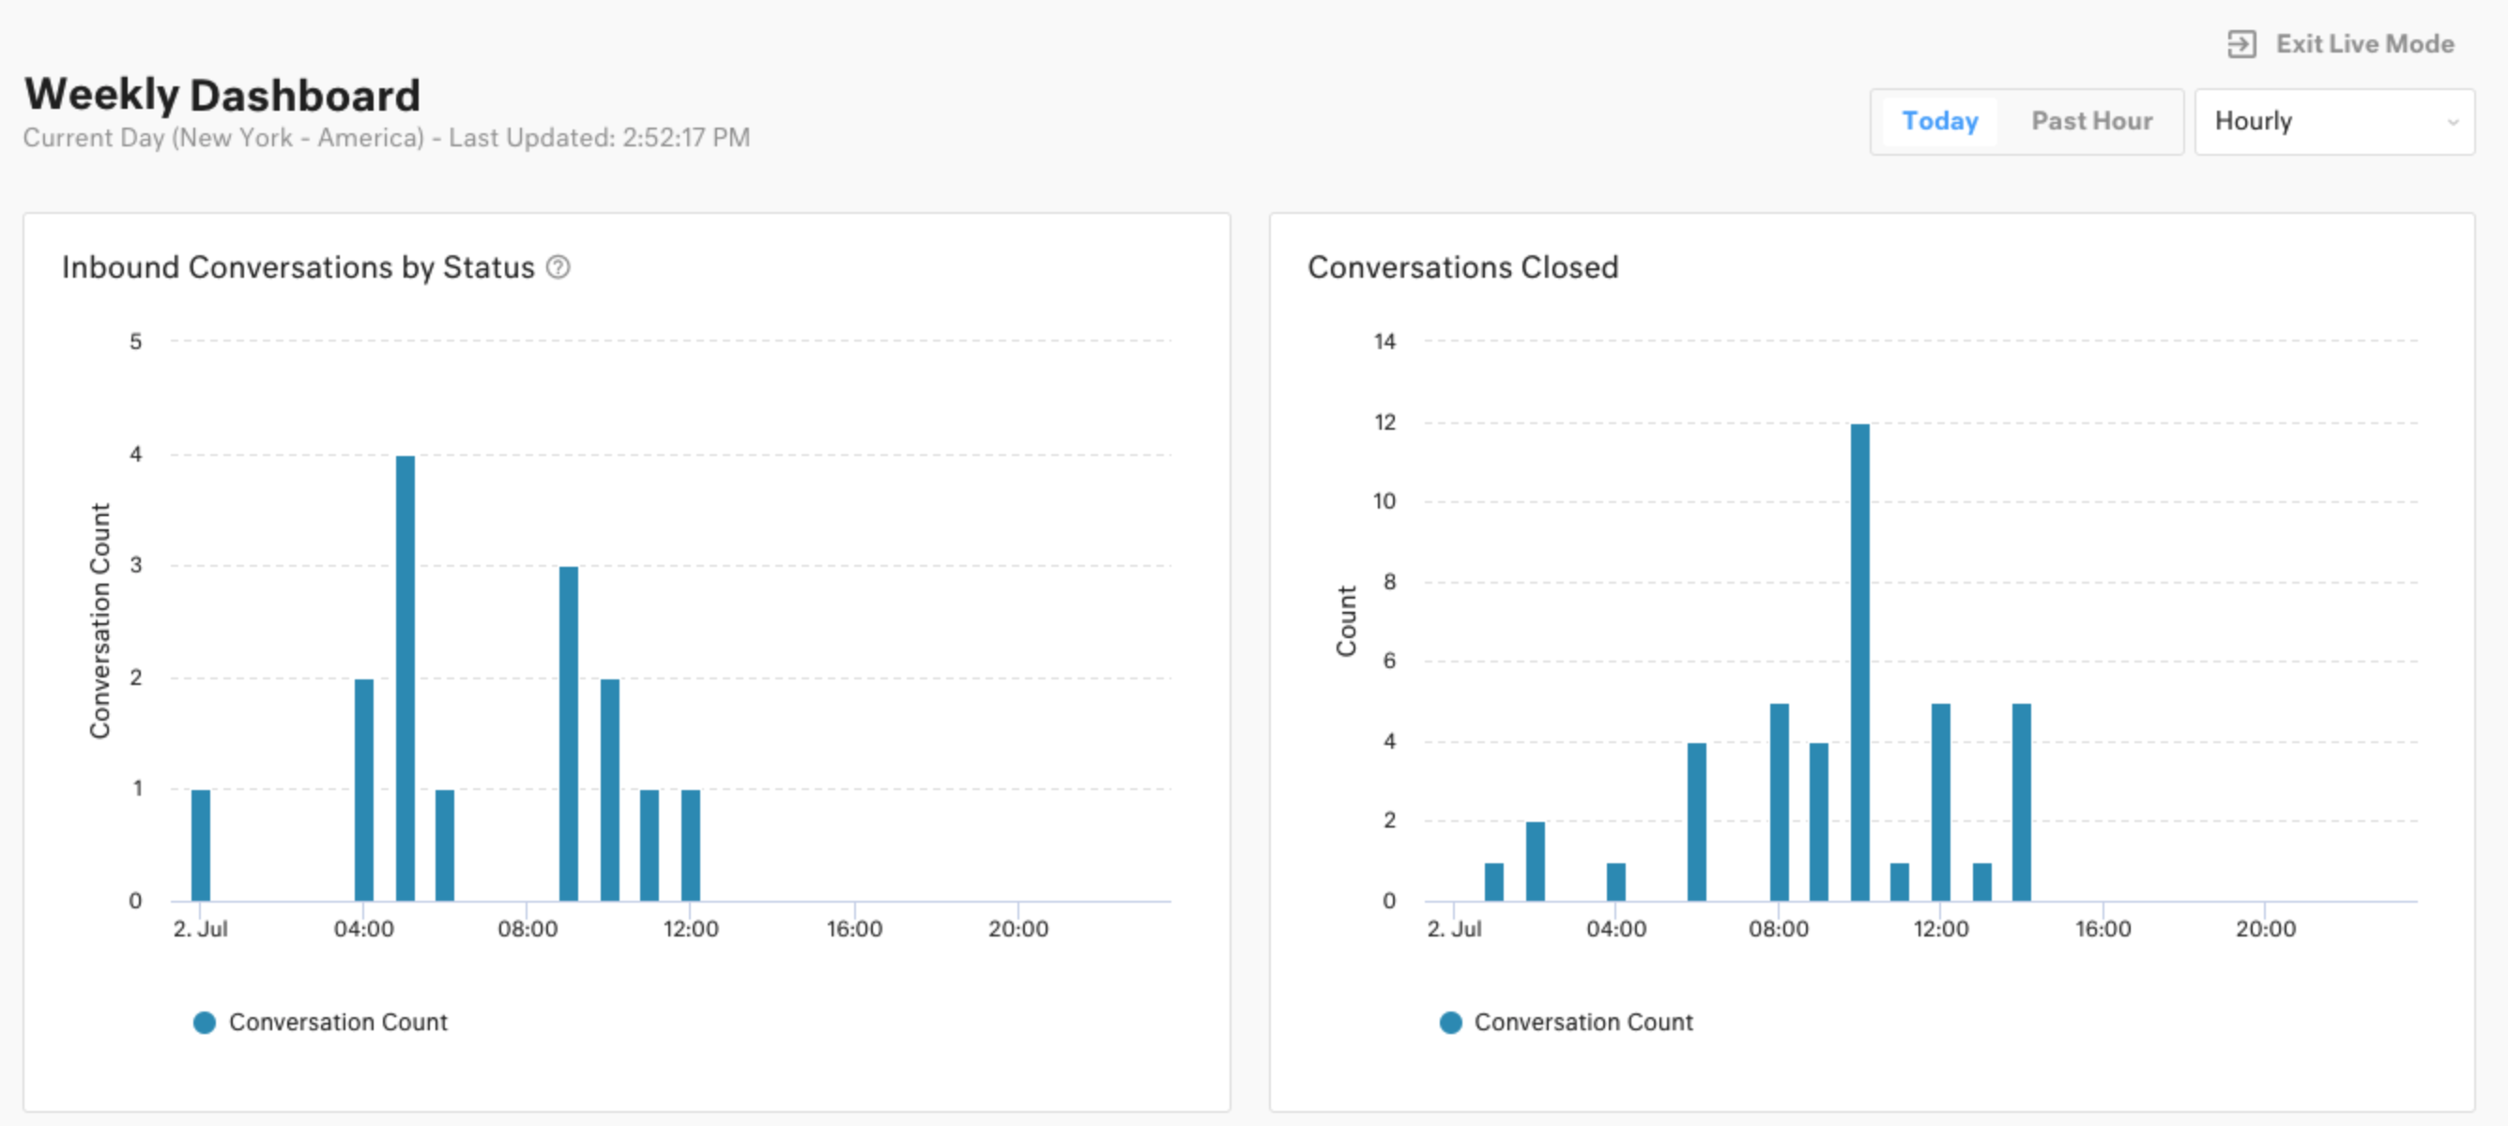Click the vertical Conversation Count axis title
The width and height of the screenshot is (2508, 1126).
99,621
